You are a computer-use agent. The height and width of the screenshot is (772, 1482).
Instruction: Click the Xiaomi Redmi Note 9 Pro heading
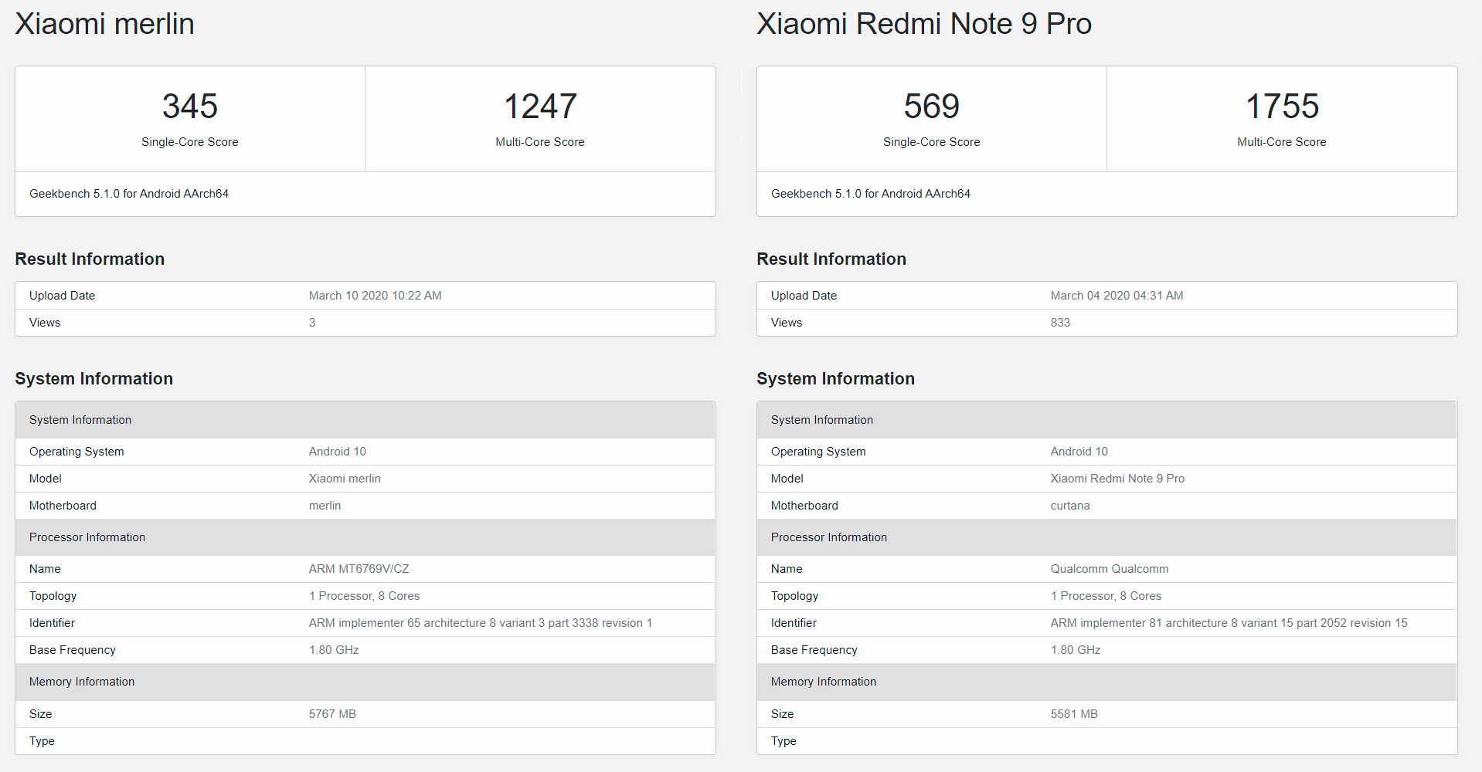pos(923,24)
